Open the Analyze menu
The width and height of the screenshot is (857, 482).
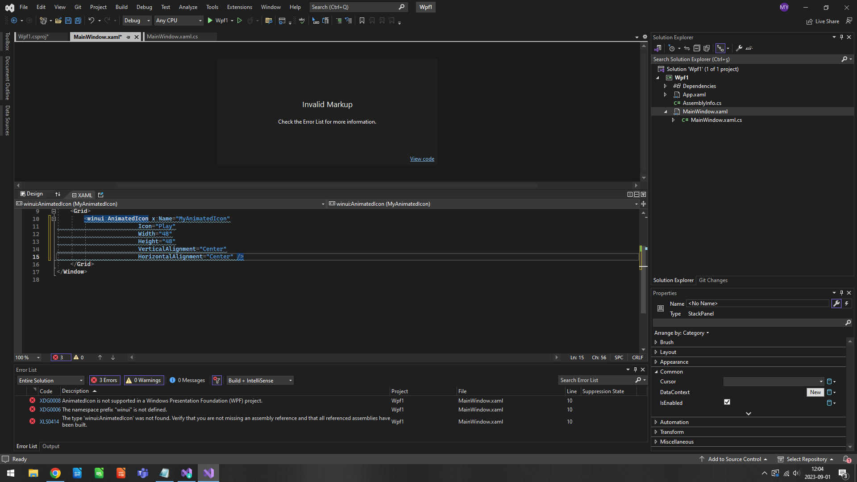point(188,7)
